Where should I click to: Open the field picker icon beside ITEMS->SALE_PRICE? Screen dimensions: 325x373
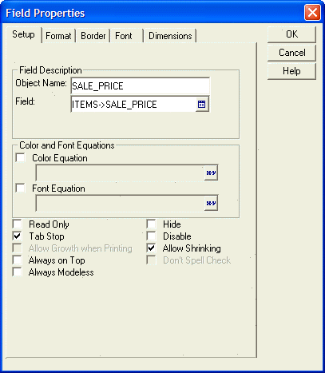pos(202,104)
